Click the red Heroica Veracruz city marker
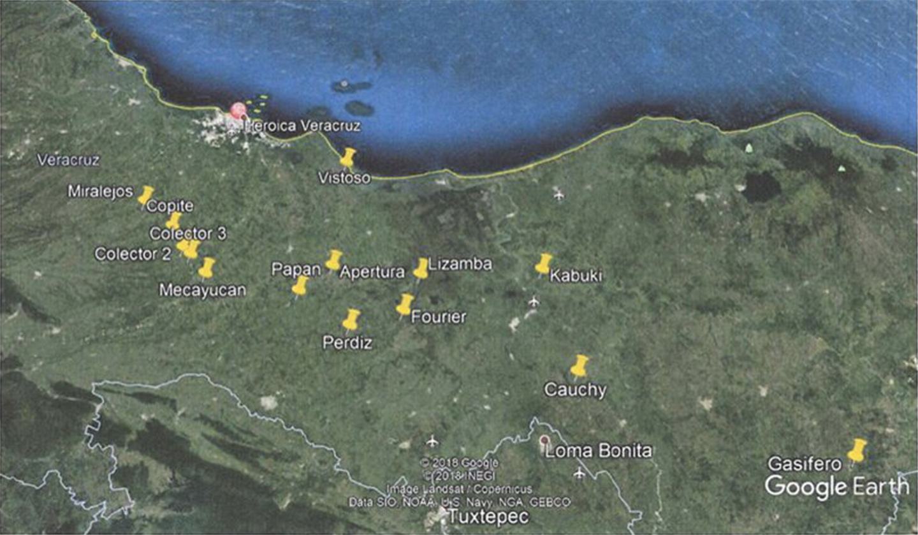Viewport: 918px width, 535px height. [x=238, y=112]
